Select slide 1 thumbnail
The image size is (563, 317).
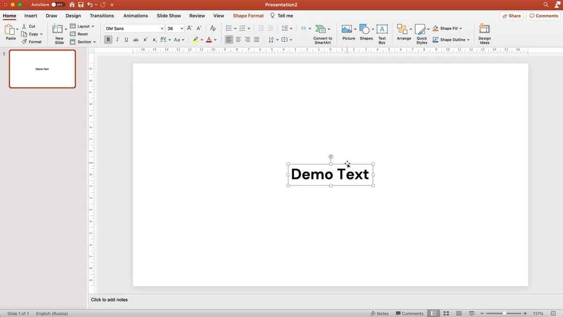click(x=42, y=69)
